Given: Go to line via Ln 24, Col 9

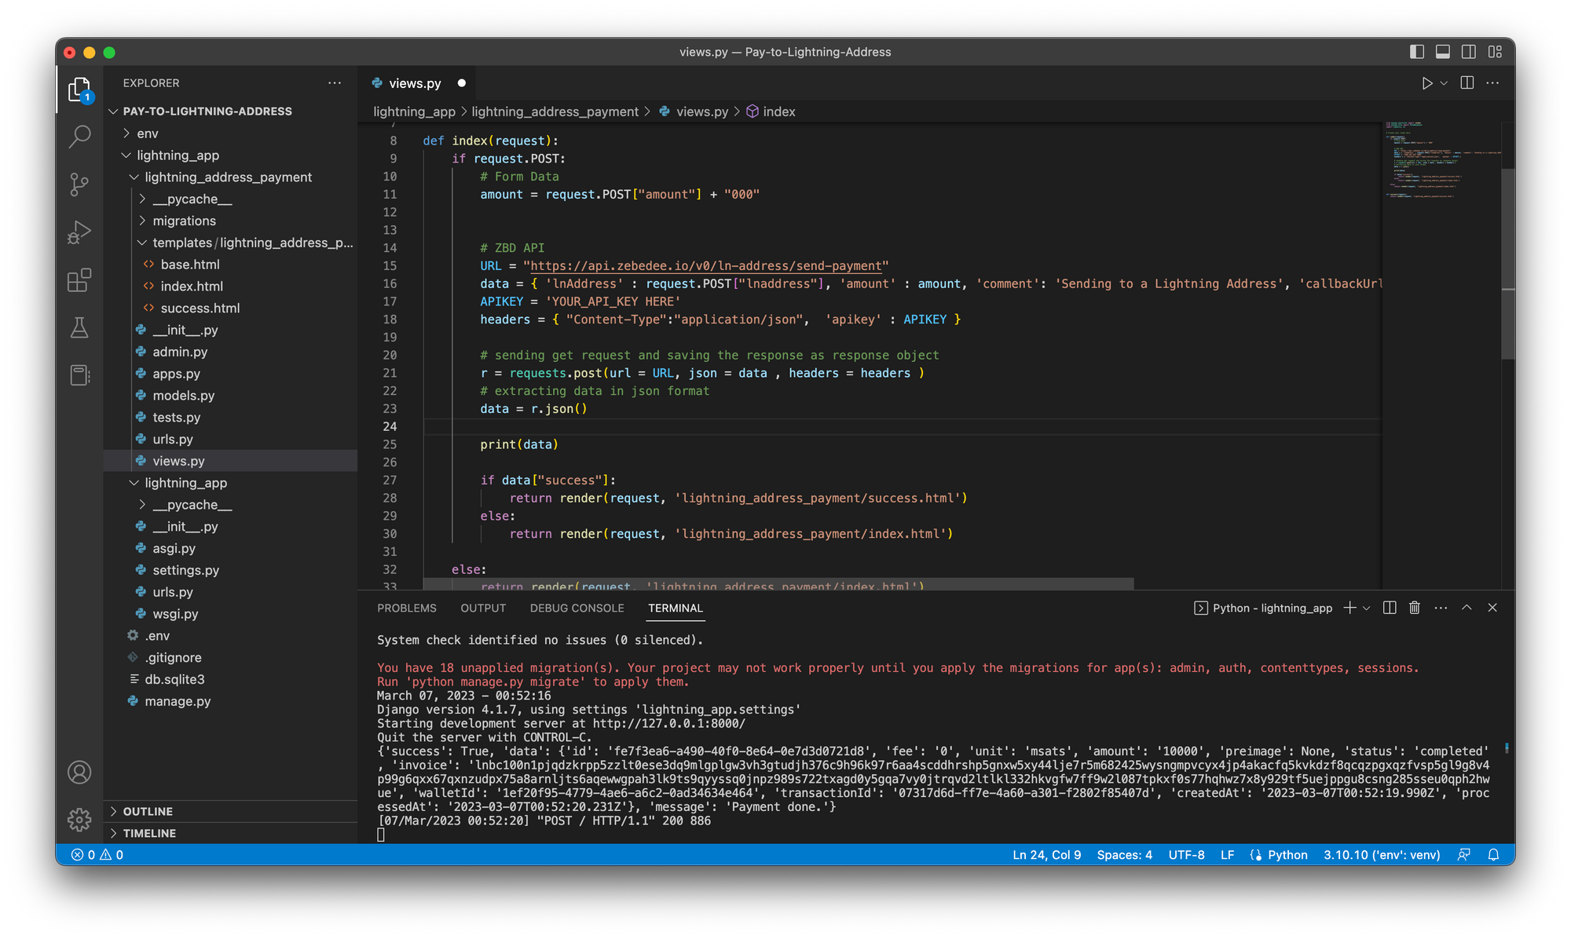Looking at the screenshot, I should tap(1046, 855).
